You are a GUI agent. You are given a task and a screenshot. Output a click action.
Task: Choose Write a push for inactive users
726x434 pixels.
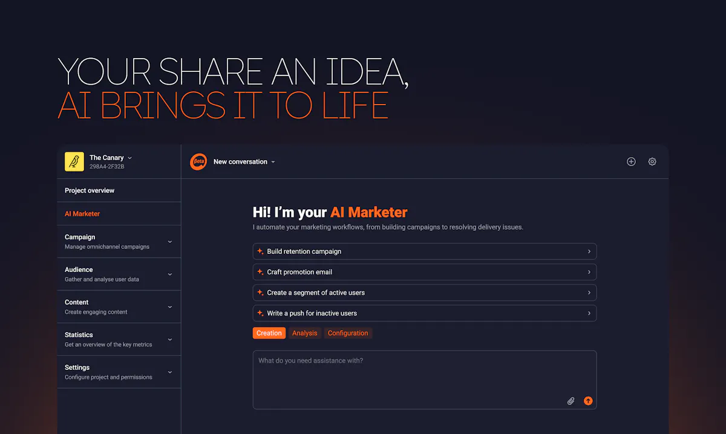pyautogui.click(x=425, y=313)
